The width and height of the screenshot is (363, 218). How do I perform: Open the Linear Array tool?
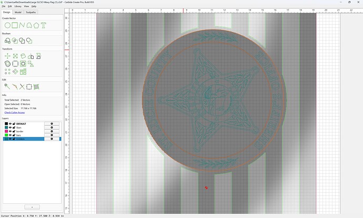click(x=7, y=72)
